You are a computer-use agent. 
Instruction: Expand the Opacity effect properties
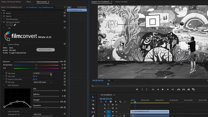(2, 16)
